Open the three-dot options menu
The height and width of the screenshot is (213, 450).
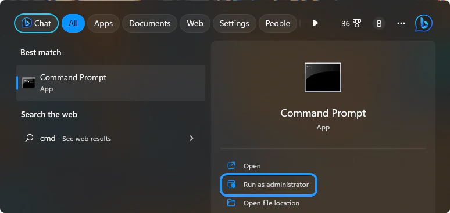tap(401, 24)
